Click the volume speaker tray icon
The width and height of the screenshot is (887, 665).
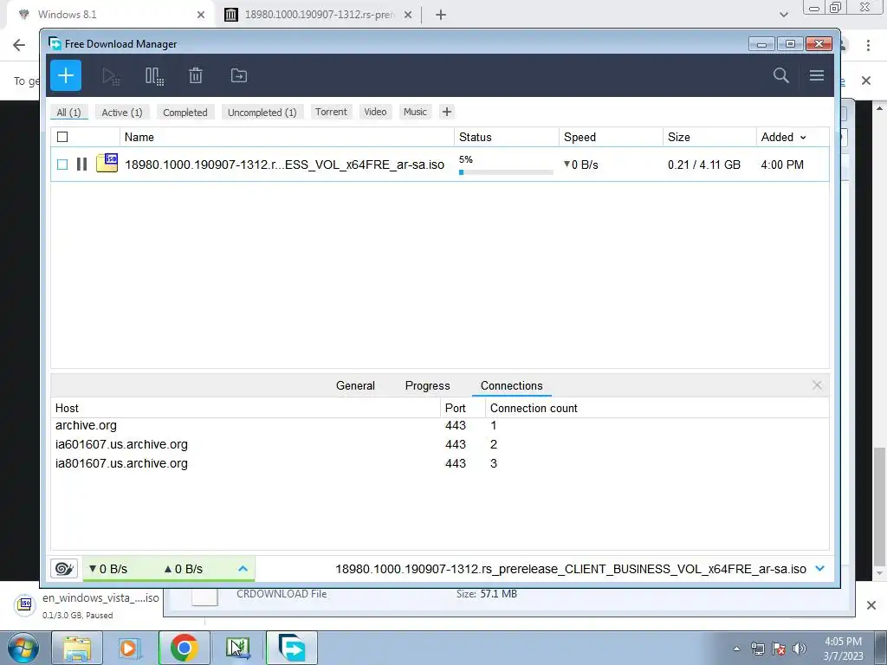tap(800, 649)
